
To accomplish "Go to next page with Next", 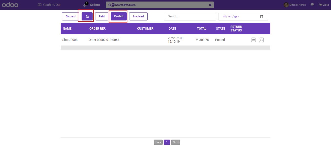I will click(176, 142).
